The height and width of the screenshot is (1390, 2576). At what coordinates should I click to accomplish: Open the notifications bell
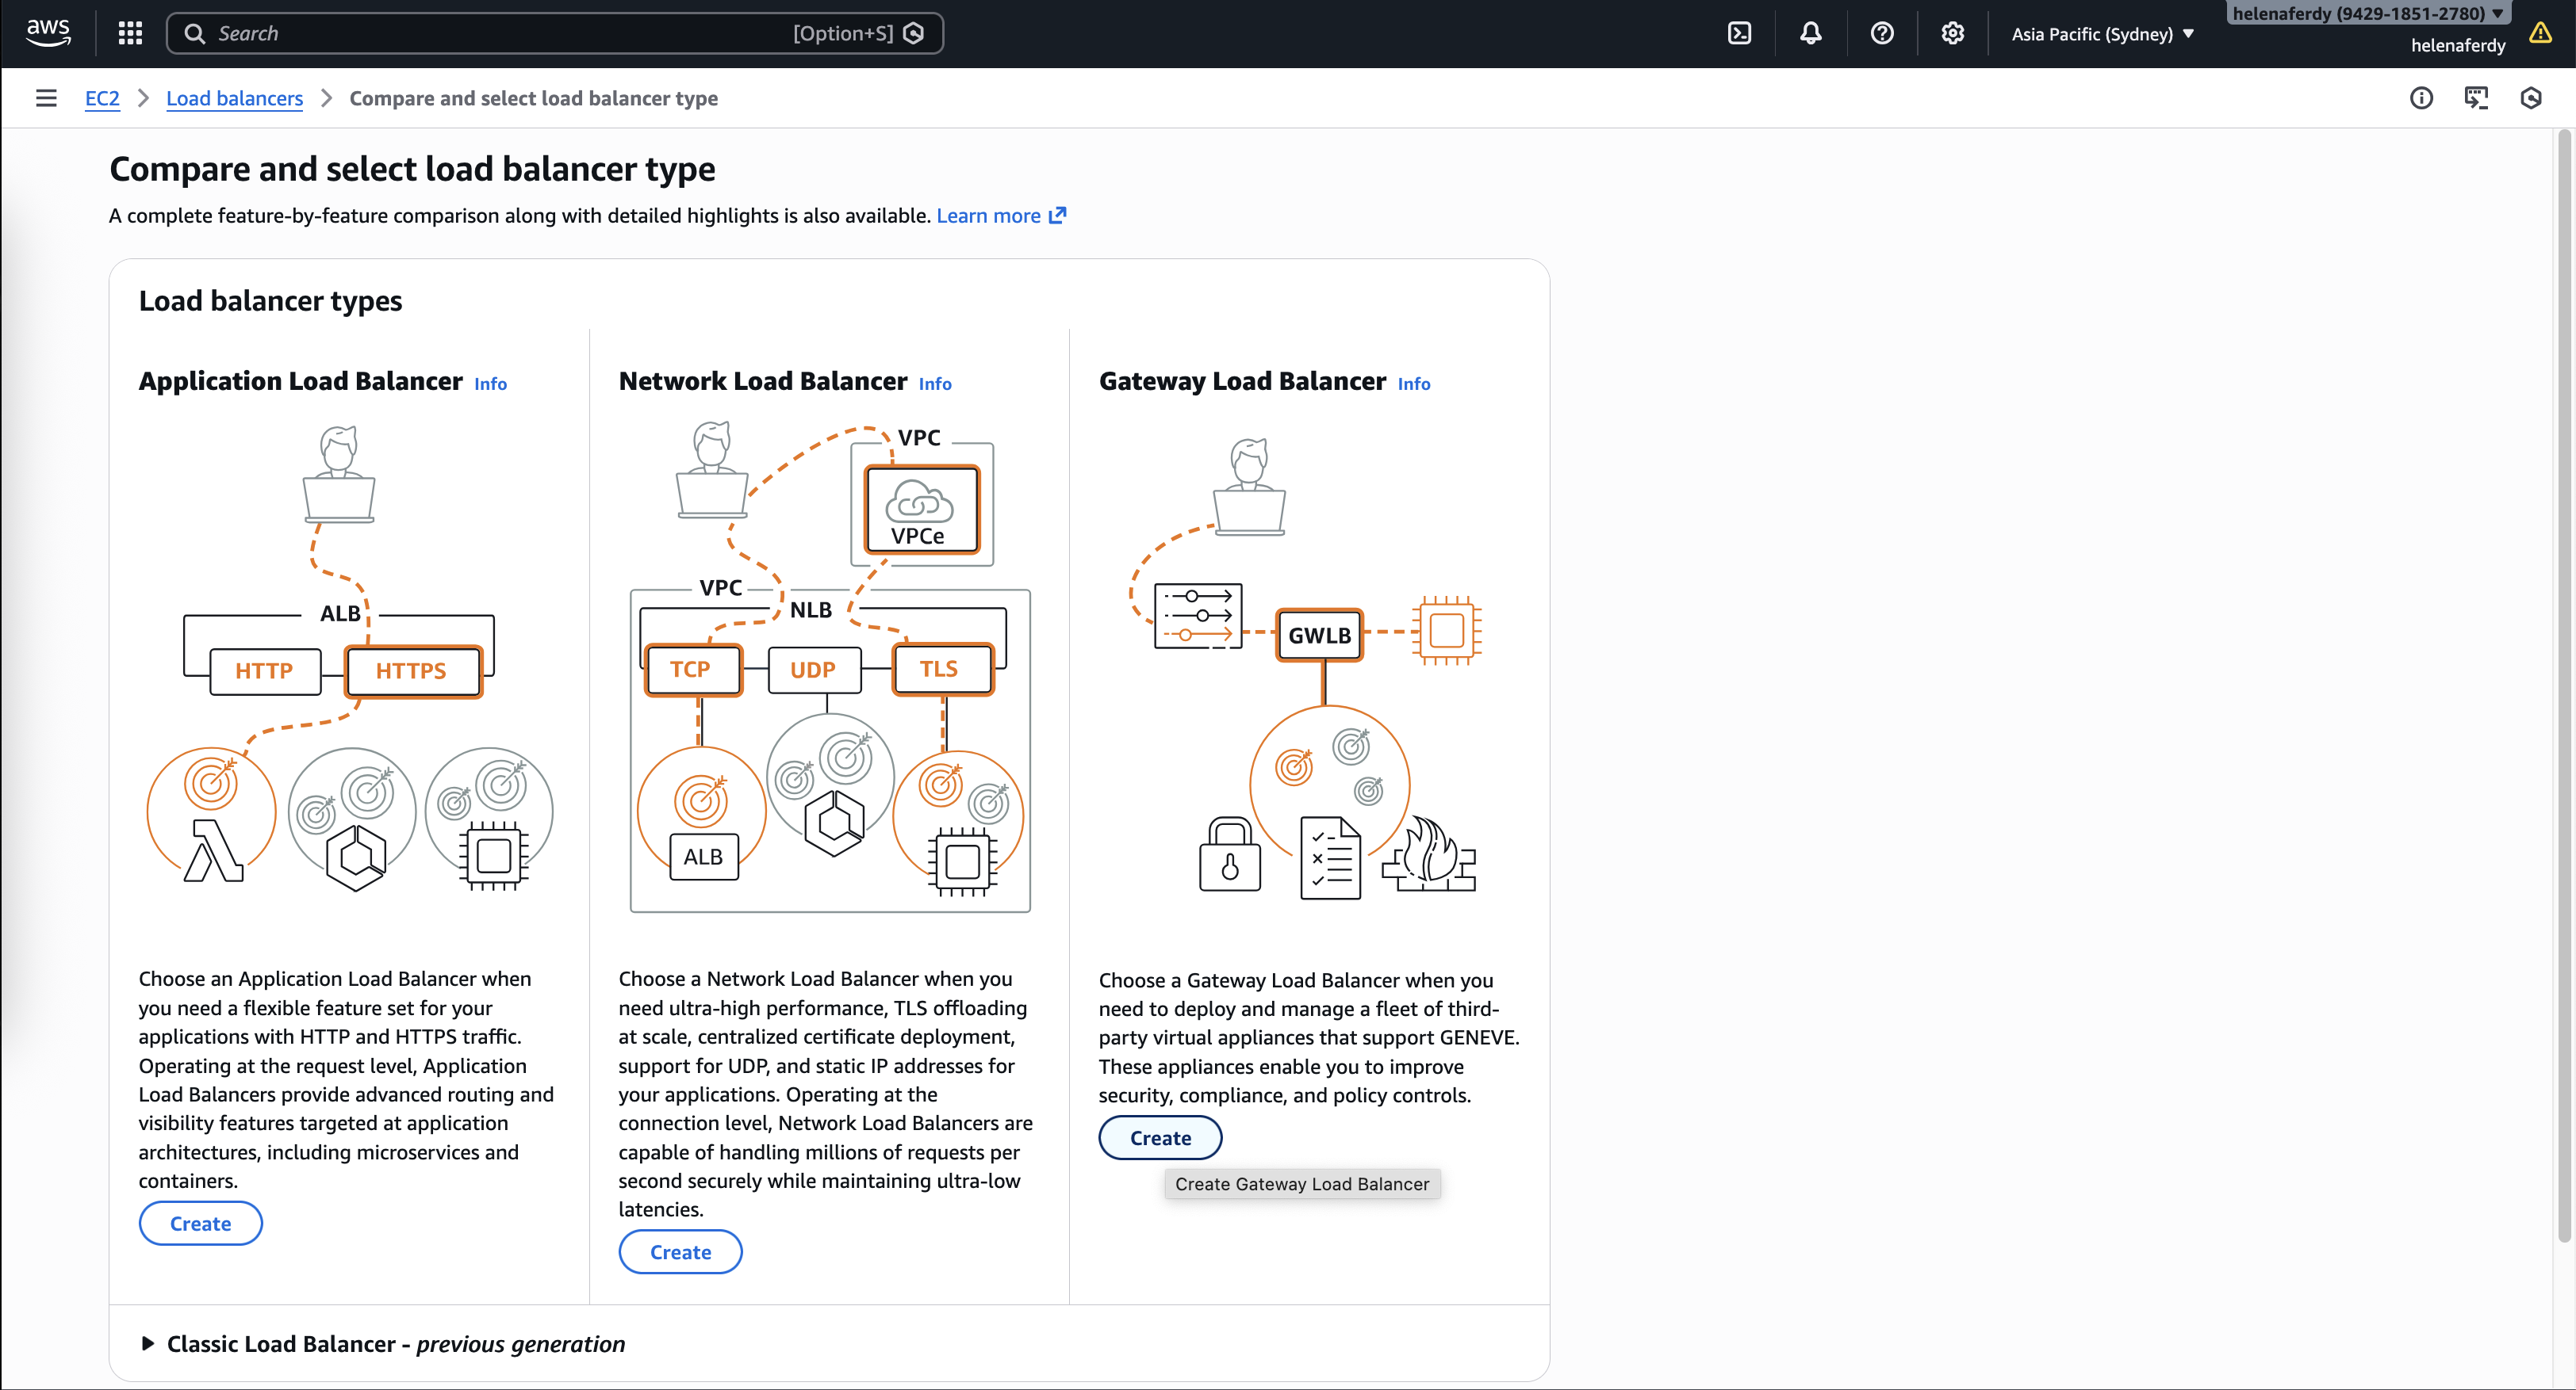click(x=1810, y=33)
